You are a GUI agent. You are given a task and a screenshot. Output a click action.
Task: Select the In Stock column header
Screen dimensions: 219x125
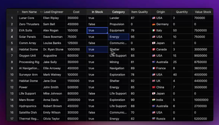(x=97, y=12)
